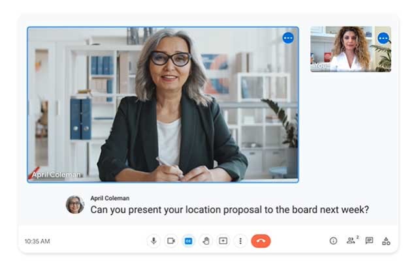The image size is (418, 268).
Task: Show the people participants panel
Action: 351,241
